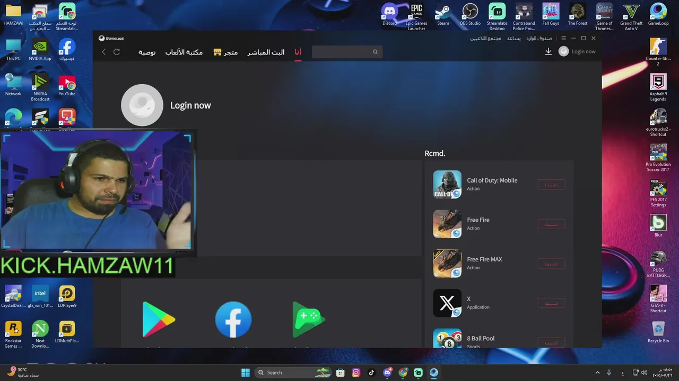
Task: Open Call of Duty: Mobile game icon
Action: [447, 184]
